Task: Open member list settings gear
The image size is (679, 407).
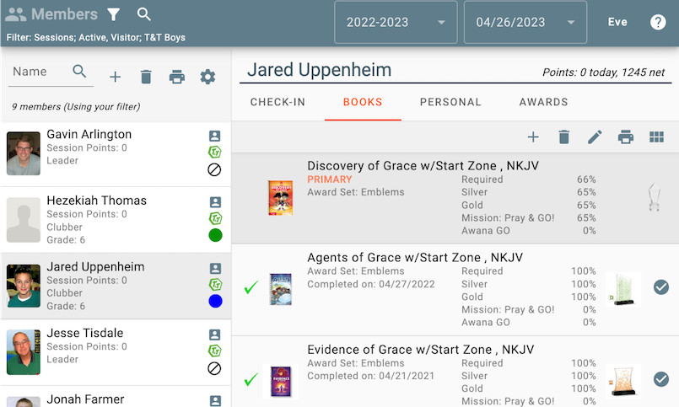Action: coord(207,77)
